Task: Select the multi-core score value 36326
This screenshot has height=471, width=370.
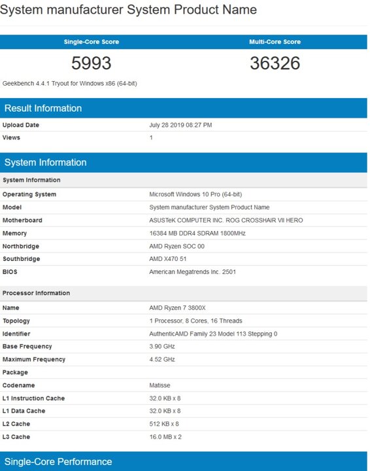Action: click(275, 63)
